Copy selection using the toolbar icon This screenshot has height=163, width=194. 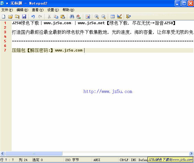coord(56,16)
